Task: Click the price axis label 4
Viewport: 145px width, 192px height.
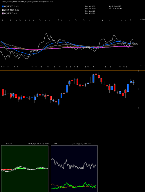Action: click(x=139, y=108)
